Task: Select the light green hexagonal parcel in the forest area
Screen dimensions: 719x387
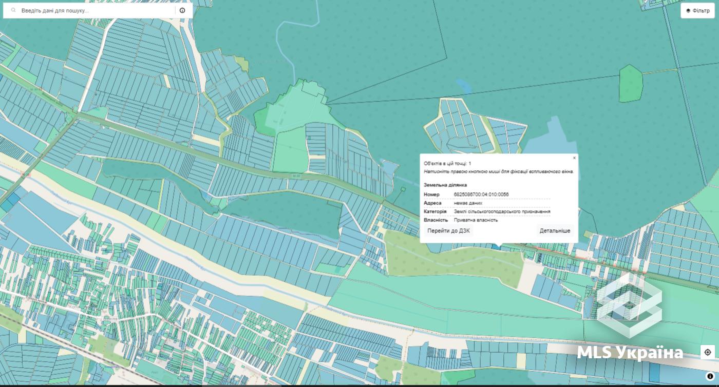Action: click(x=631, y=83)
